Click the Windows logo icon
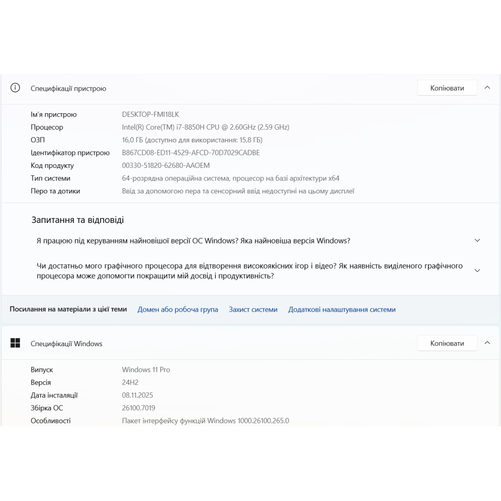The width and height of the screenshot is (501, 501). click(x=16, y=343)
